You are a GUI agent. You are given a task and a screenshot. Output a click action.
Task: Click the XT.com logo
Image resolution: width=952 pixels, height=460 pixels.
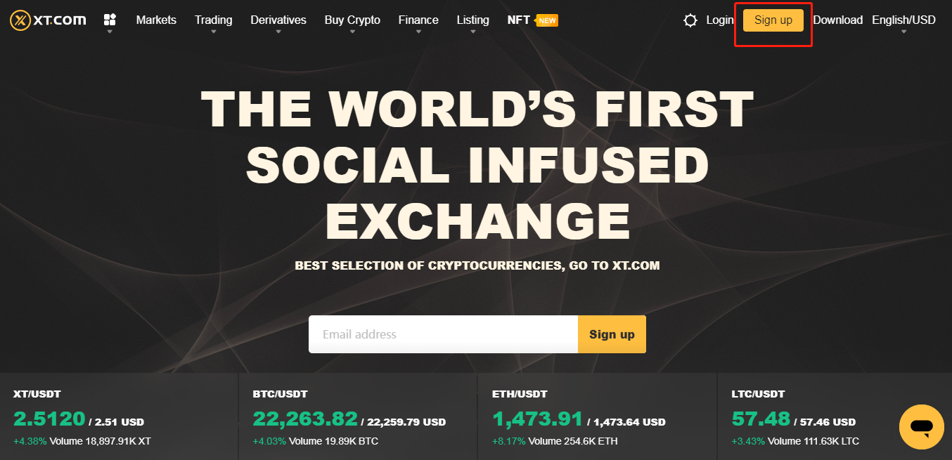pyautogui.click(x=46, y=20)
